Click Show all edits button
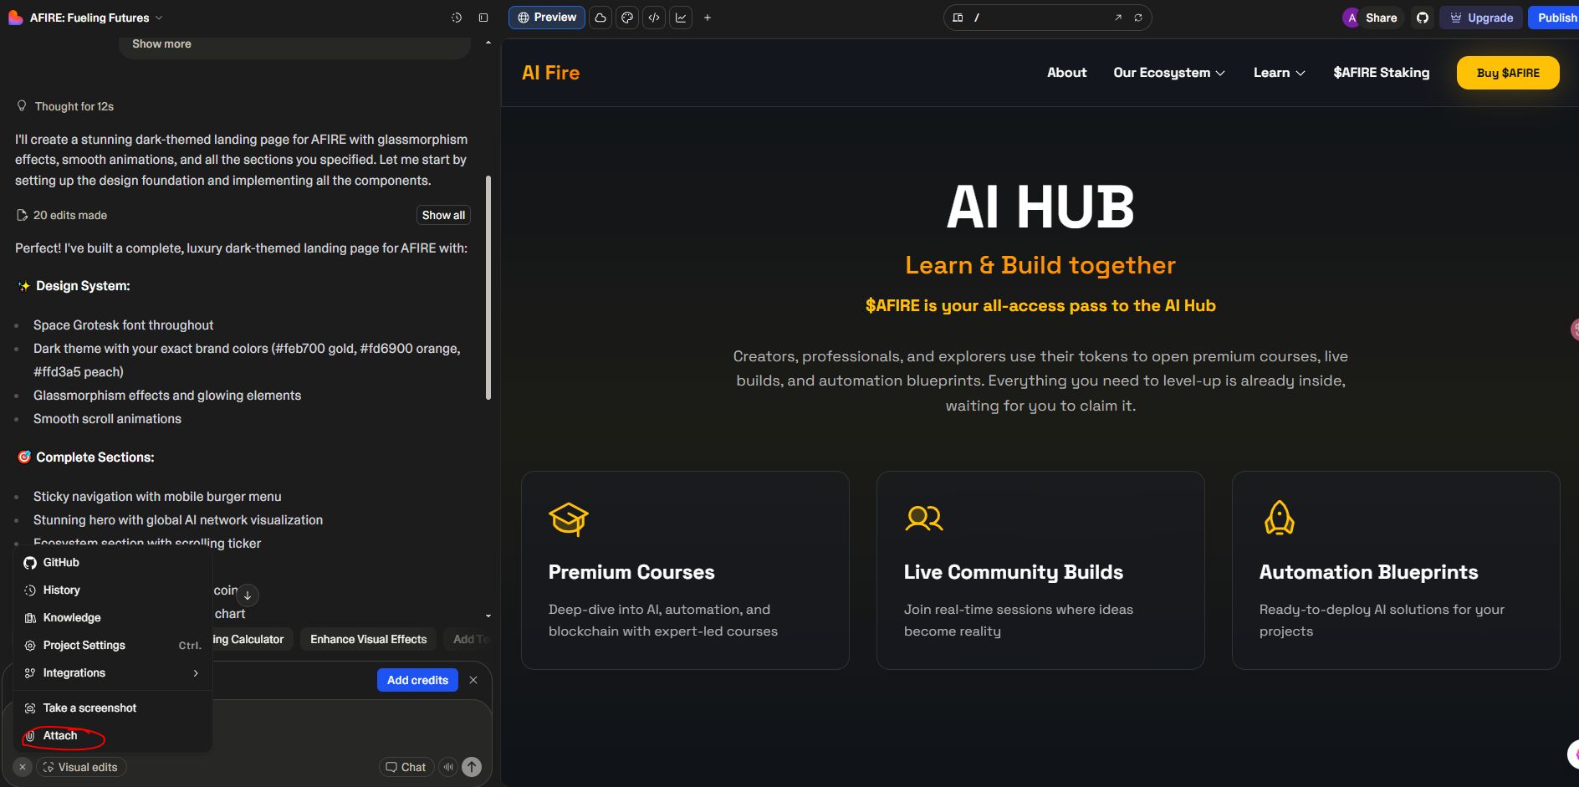 point(443,215)
